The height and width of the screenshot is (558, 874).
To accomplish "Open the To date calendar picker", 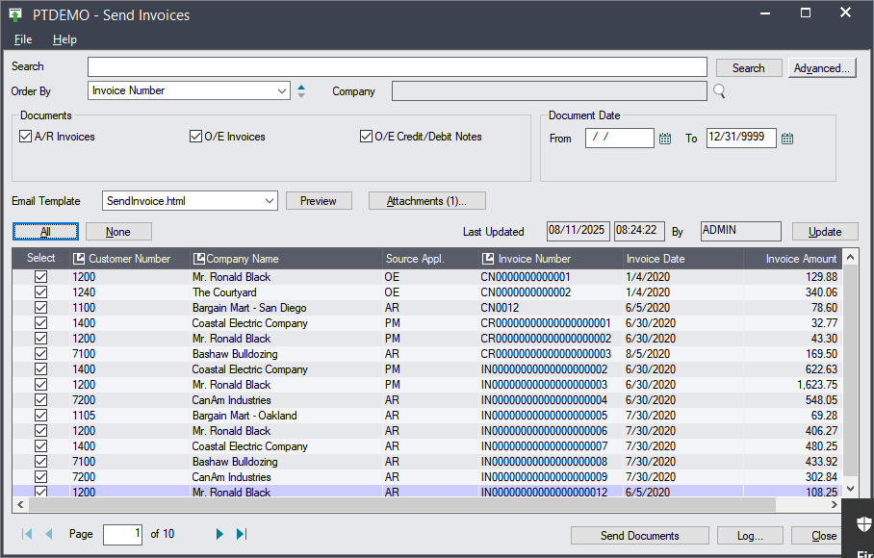I will [787, 139].
